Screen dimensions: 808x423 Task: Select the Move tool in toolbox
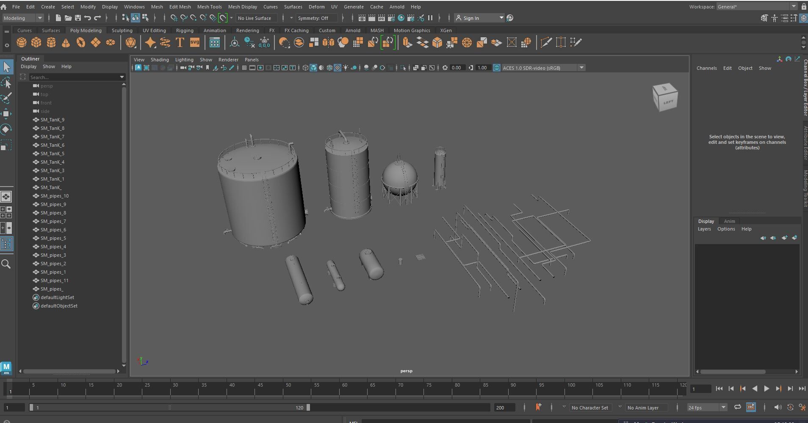[x=6, y=114]
